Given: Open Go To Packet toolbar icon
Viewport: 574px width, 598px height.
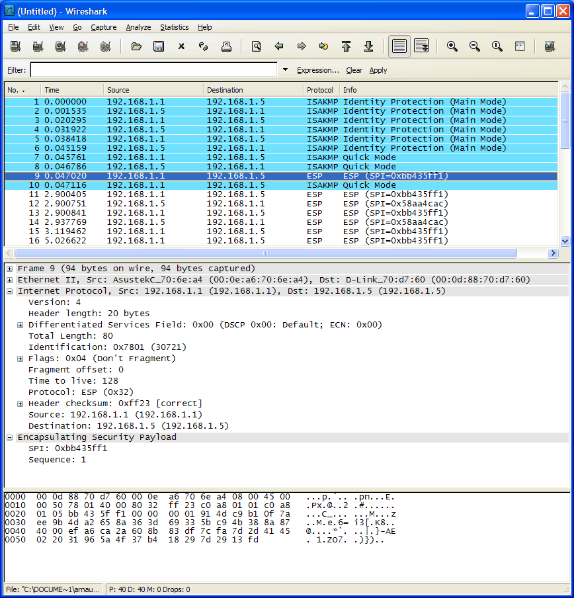Looking at the screenshot, I should pyautogui.click(x=323, y=46).
